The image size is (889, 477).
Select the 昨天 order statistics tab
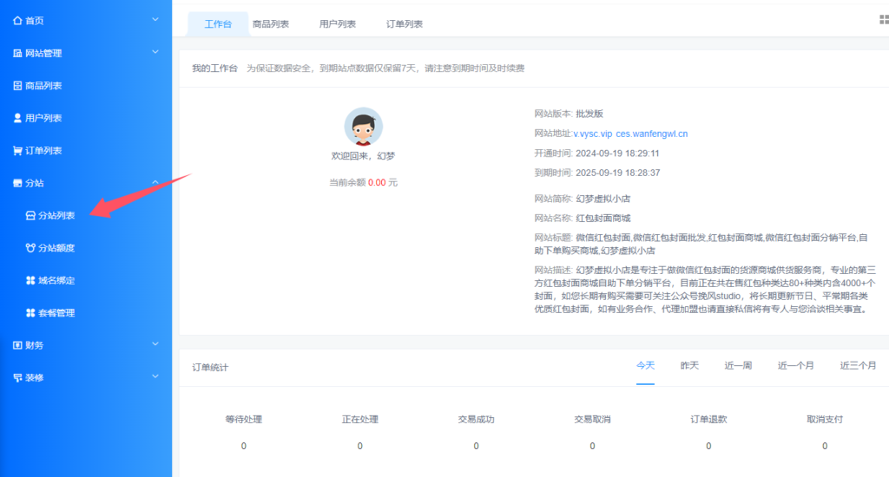689,366
